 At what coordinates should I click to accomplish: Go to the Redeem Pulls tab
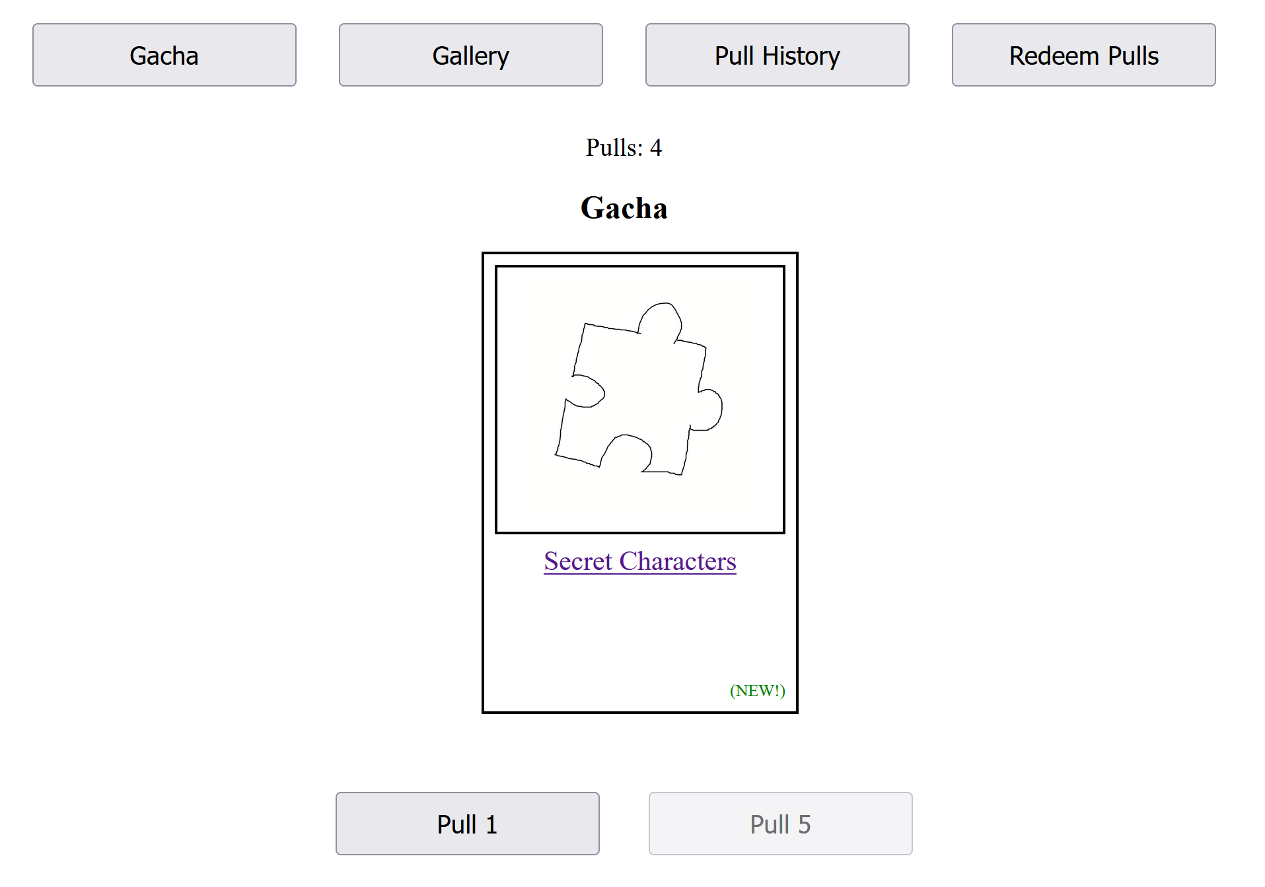click(1083, 55)
